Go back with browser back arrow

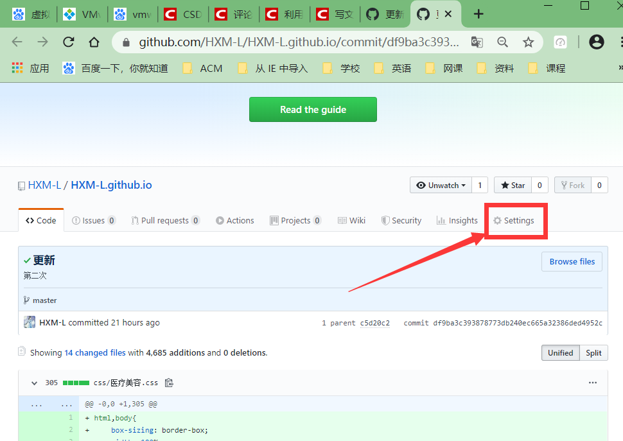coord(17,42)
